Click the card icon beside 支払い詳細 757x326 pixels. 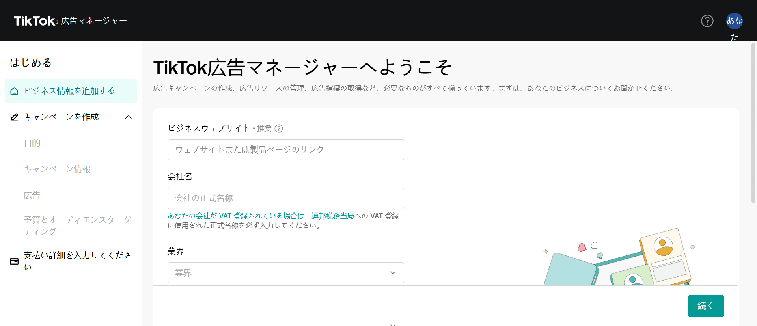[x=14, y=261]
